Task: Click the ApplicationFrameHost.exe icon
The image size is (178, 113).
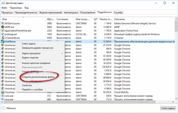Action: [x=2, y=31]
